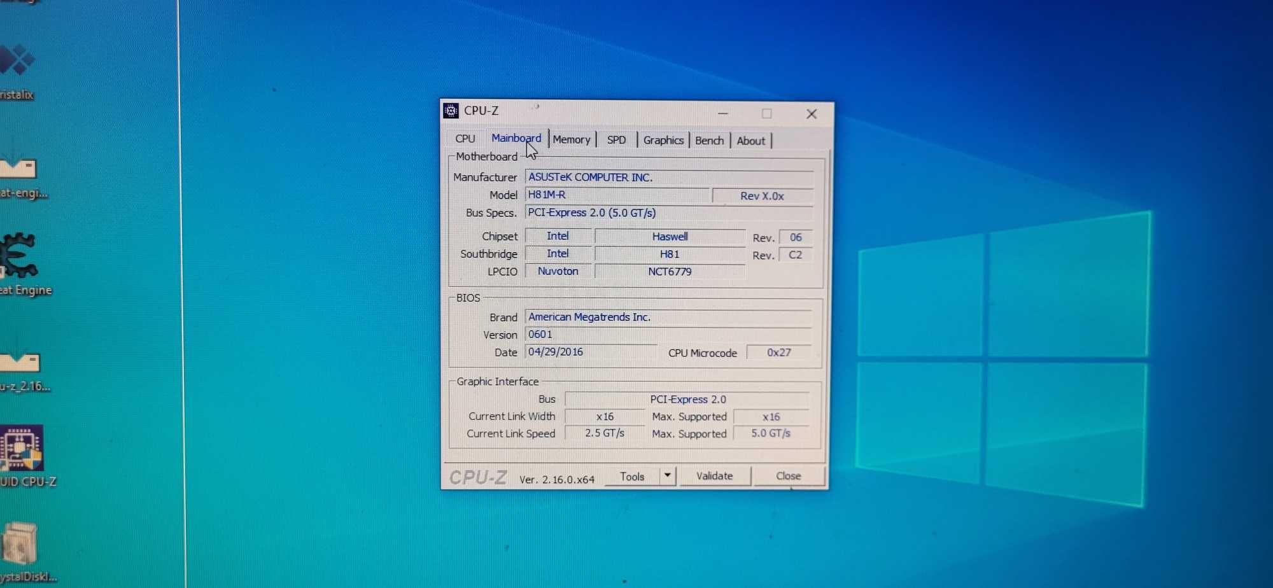
Task: Select the Mainboard tab
Action: (516, 138)
